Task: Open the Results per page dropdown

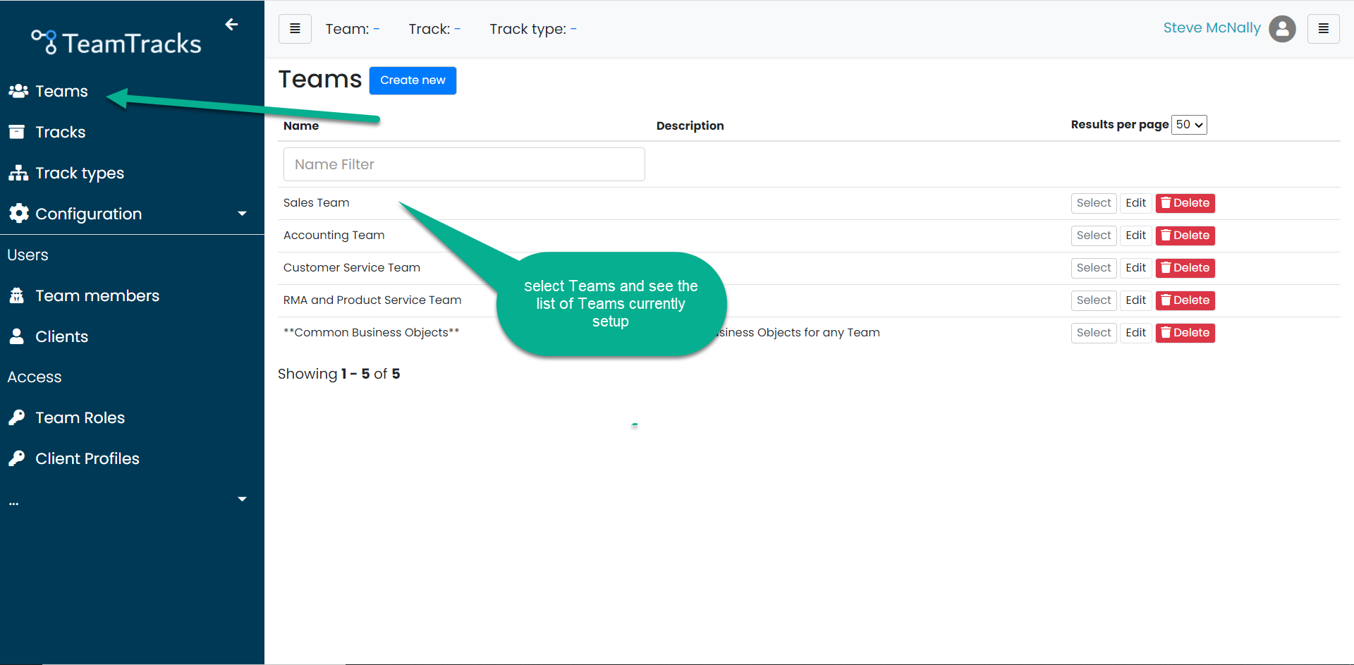Action: click(x=1189, y=124)
